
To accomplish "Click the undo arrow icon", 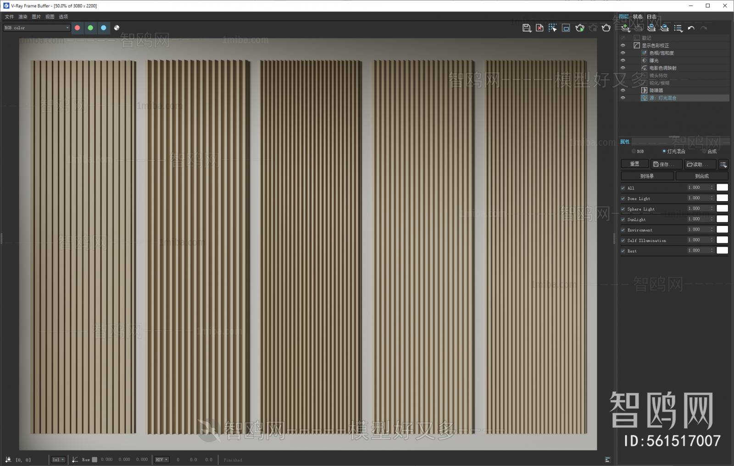I will [691, 28].
